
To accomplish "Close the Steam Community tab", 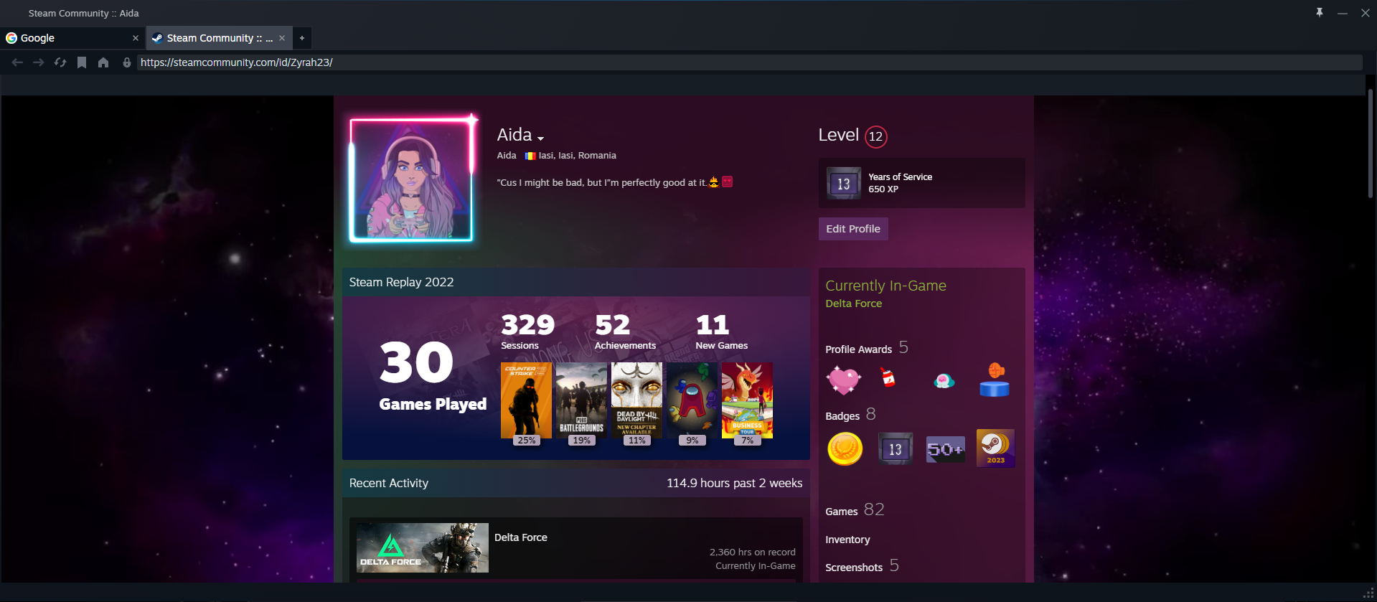I will pos(282,38).
